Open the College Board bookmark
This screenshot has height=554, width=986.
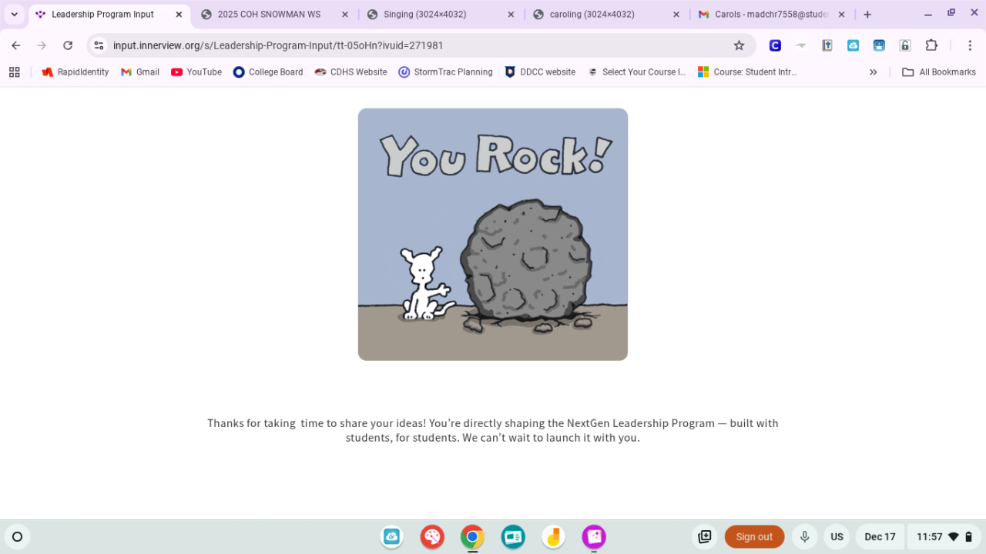click(x=268, y=72)
